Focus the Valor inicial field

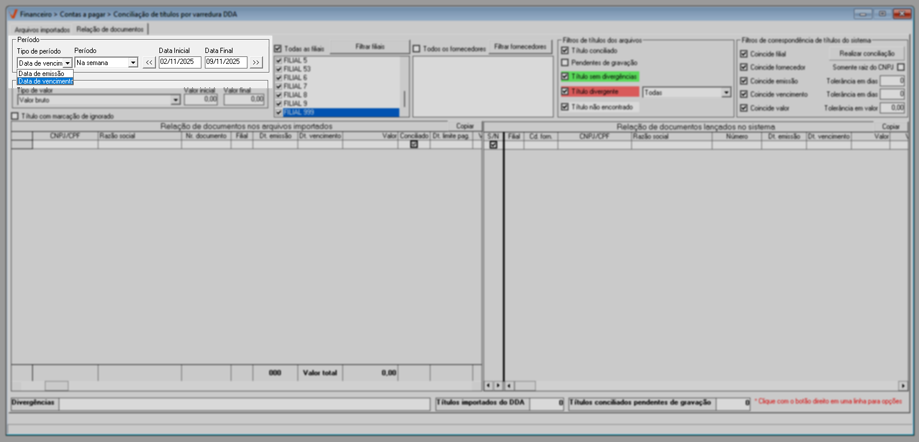click(201, 100)
